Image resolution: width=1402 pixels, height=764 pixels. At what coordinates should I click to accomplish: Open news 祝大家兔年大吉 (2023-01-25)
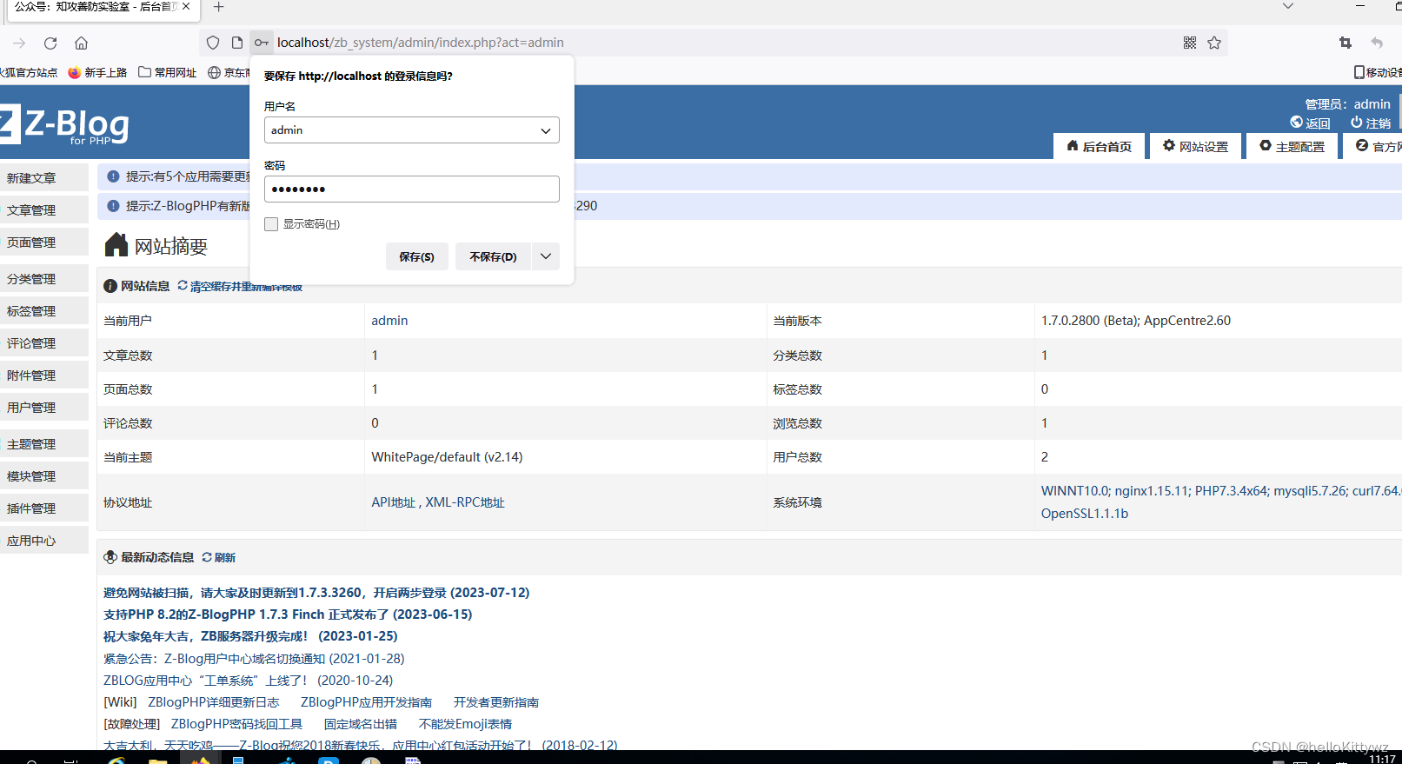point(250,636)
